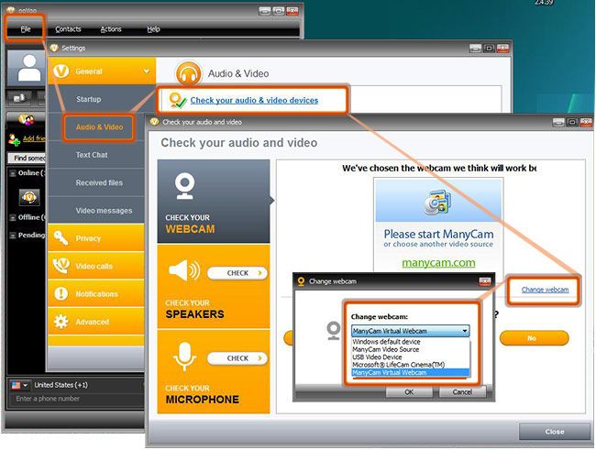
Task: Click the Notifications exclamation icon
Action: click(61, 294)
